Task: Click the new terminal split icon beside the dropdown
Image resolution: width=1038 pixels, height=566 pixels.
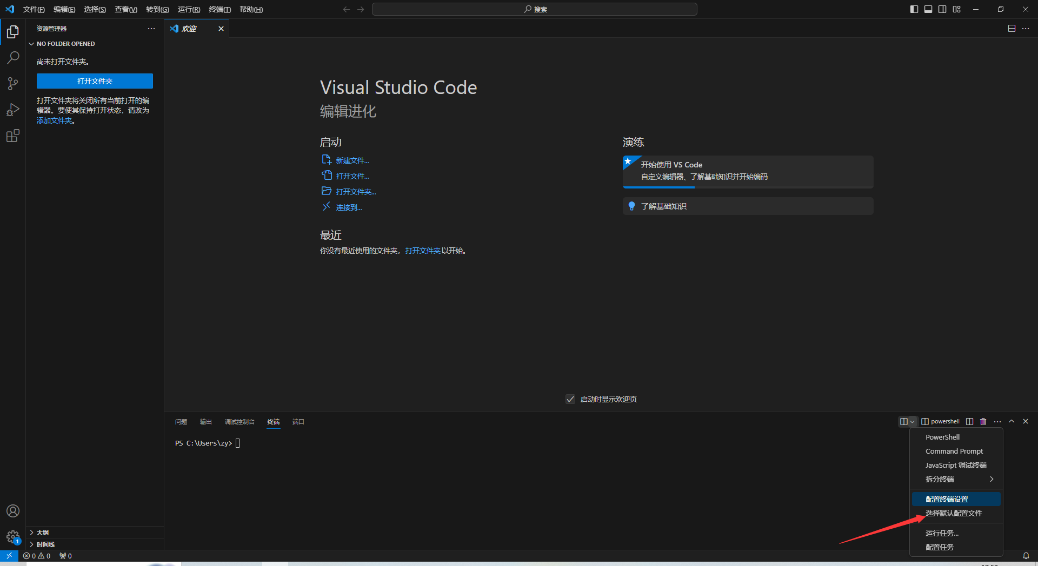Action: [903, 421]
